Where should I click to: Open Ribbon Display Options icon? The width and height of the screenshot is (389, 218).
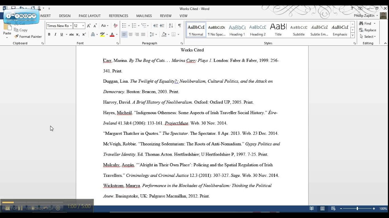tap(360, 8)
